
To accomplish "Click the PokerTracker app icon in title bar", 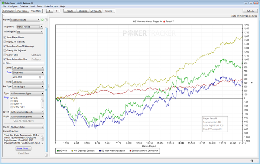I will click(x=3, y=3).
